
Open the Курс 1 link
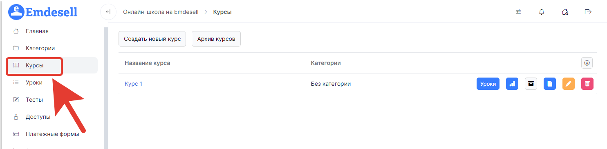[x=133, y=84]
